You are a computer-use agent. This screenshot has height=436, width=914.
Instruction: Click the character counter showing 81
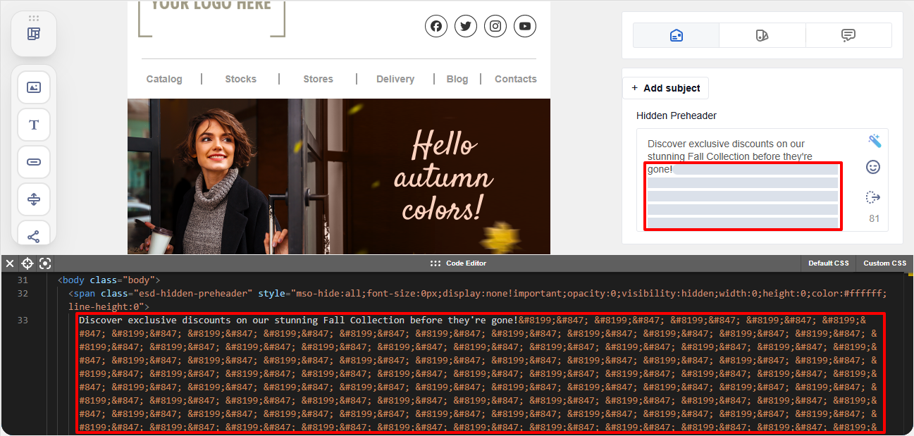coord(874,218)
